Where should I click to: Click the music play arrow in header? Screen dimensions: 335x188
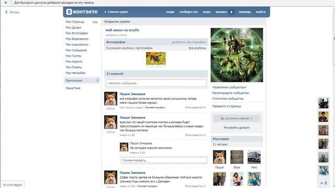231,12
